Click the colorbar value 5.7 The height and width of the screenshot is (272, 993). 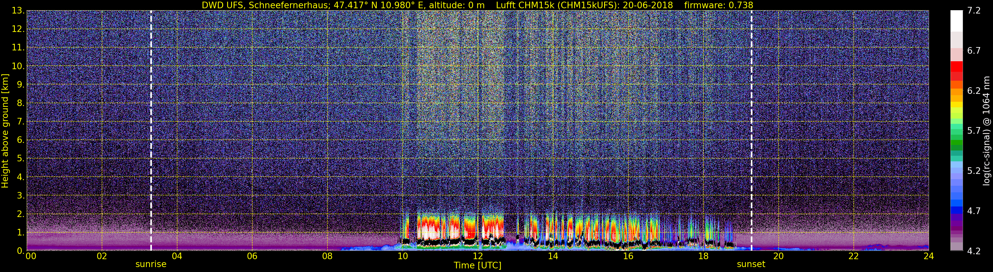tap(974, 131)
